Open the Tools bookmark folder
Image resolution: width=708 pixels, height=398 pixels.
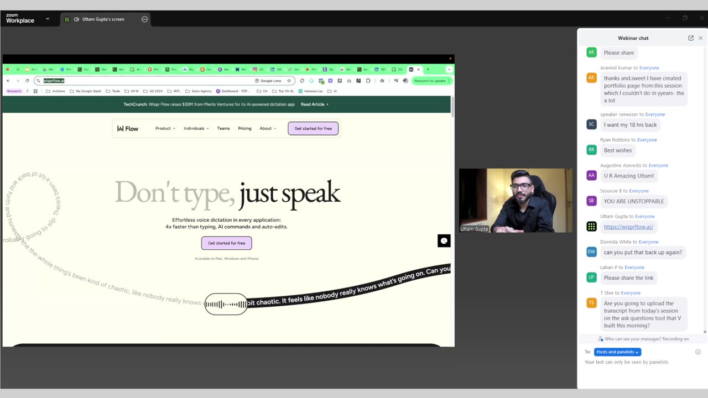[x=113, y=91]
